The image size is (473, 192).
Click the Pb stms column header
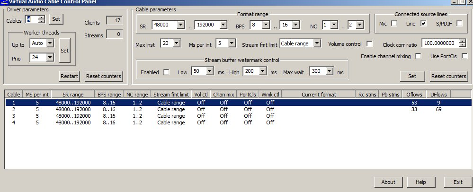point(390,94)
